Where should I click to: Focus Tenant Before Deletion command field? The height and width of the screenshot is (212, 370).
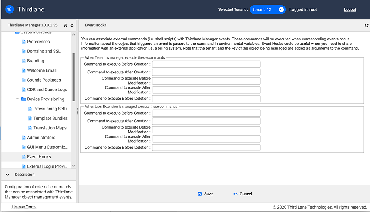click(206, 99)
